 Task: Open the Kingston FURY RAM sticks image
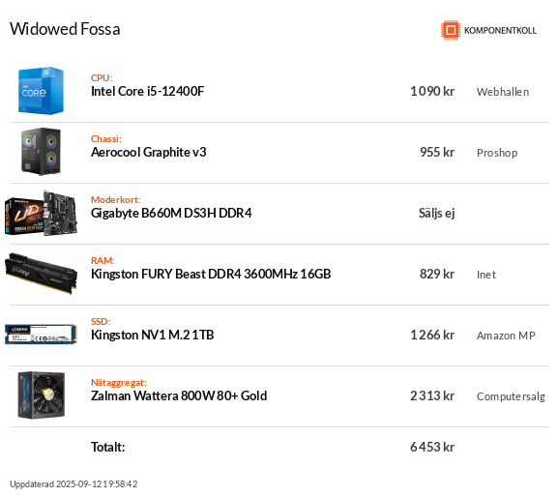[41, 274]
